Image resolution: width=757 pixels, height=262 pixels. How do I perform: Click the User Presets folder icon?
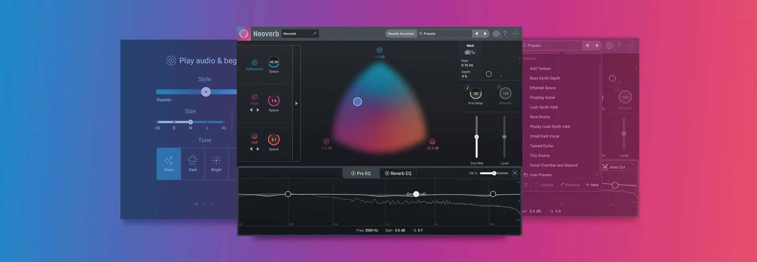tap(526, 175)
